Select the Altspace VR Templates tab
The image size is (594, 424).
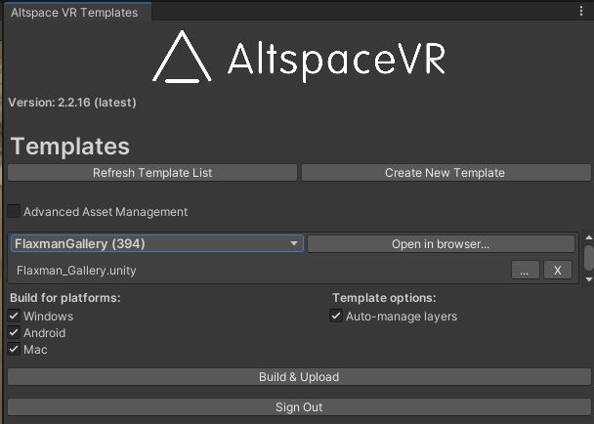pyautogui.click(x=74, y=13)
